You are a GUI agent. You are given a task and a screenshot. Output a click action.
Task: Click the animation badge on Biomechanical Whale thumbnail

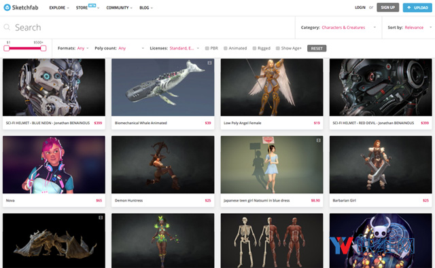click(x=210, y=63)
